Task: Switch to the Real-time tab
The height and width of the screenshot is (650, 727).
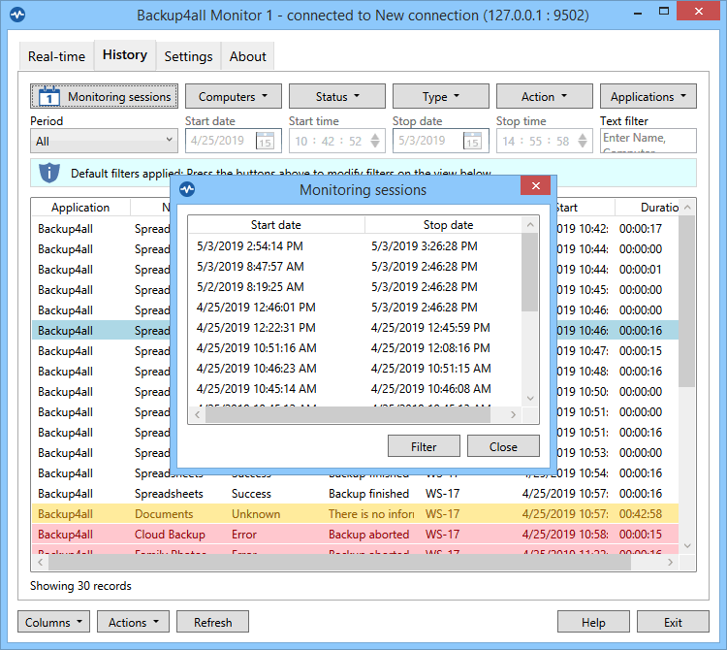Action: (x=56, y=56)
